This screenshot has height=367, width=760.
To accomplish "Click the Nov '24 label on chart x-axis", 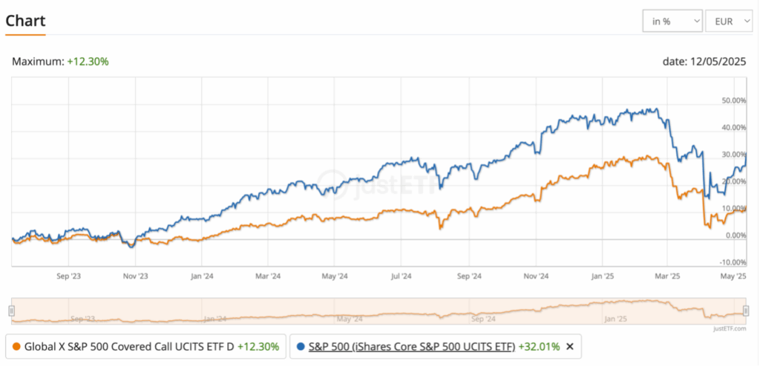I will pos(536,276).
